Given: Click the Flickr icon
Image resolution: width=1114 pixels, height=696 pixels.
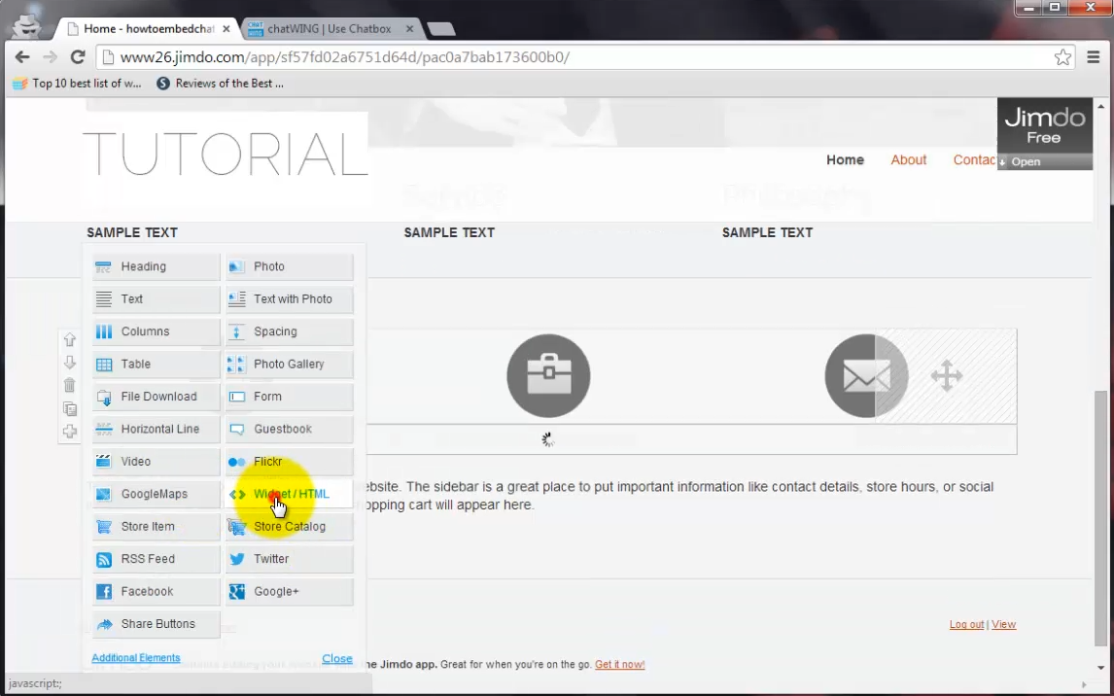Looking at the screenshot, I should point(236,462).
